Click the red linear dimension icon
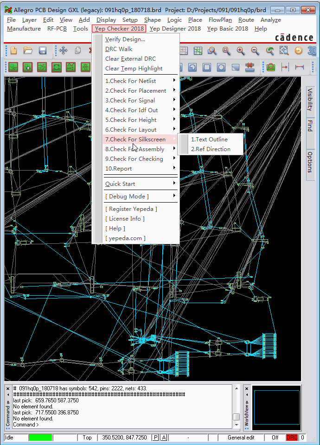 (300, 67)
